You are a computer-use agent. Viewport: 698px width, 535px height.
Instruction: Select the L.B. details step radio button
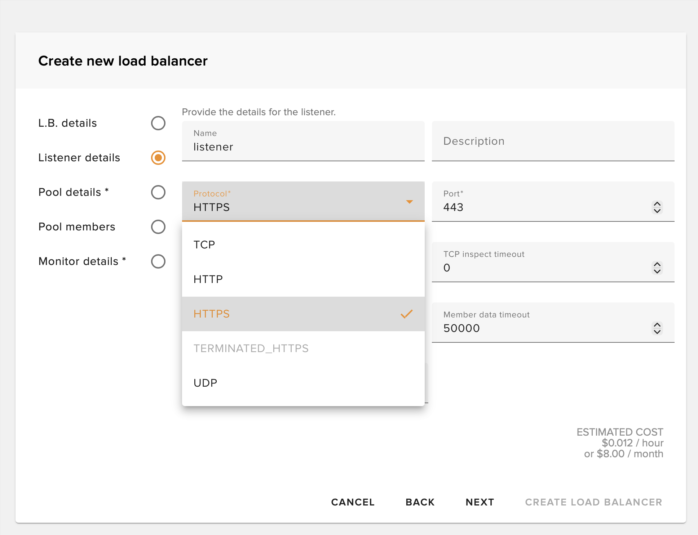(158, 123)
